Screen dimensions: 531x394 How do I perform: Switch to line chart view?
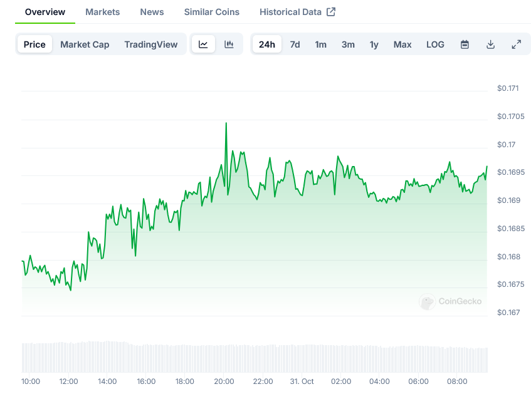(203, 44)
